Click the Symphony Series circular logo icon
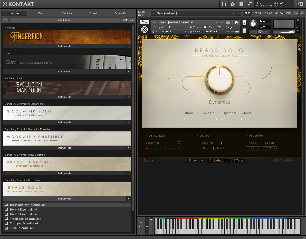 pos(145,30)
